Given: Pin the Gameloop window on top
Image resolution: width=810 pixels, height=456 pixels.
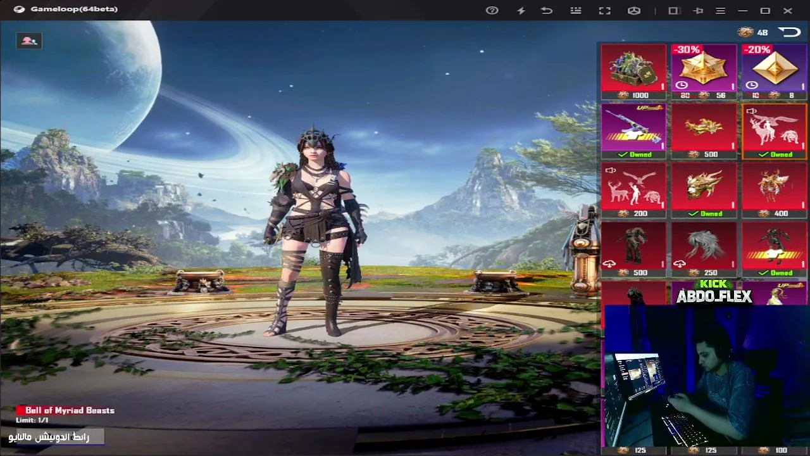Looking at the screenshot, I should (x=698, y=10).
